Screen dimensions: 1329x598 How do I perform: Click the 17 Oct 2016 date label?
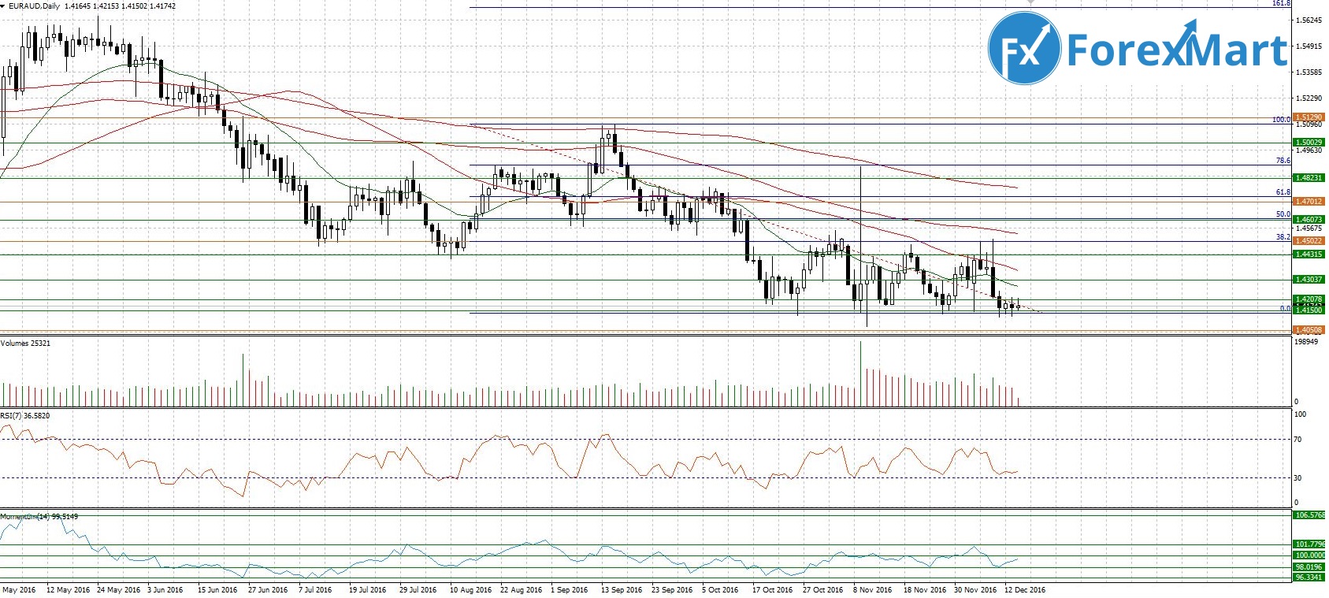(x=772, y=590)
